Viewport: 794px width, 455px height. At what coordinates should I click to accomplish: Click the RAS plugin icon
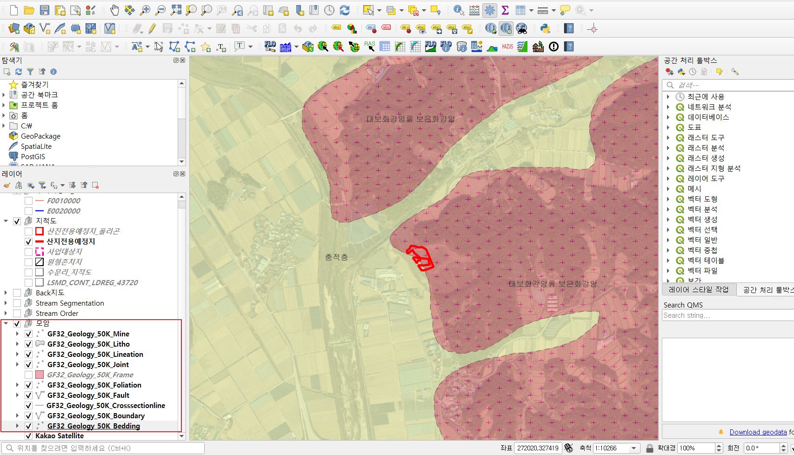tap(370, 47)
